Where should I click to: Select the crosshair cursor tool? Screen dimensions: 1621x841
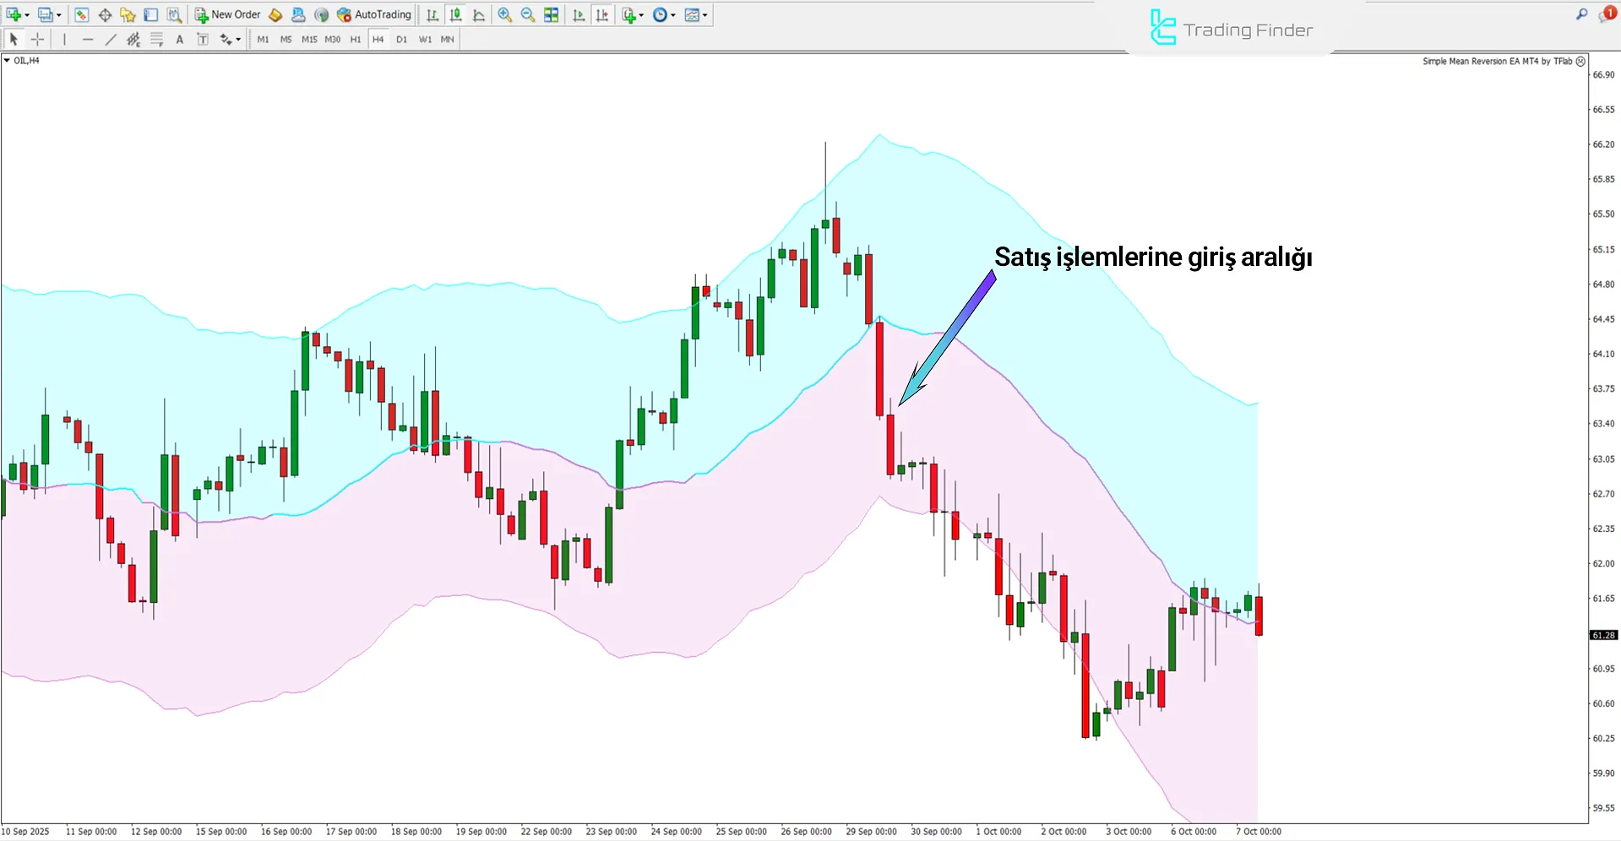(37, 40)
